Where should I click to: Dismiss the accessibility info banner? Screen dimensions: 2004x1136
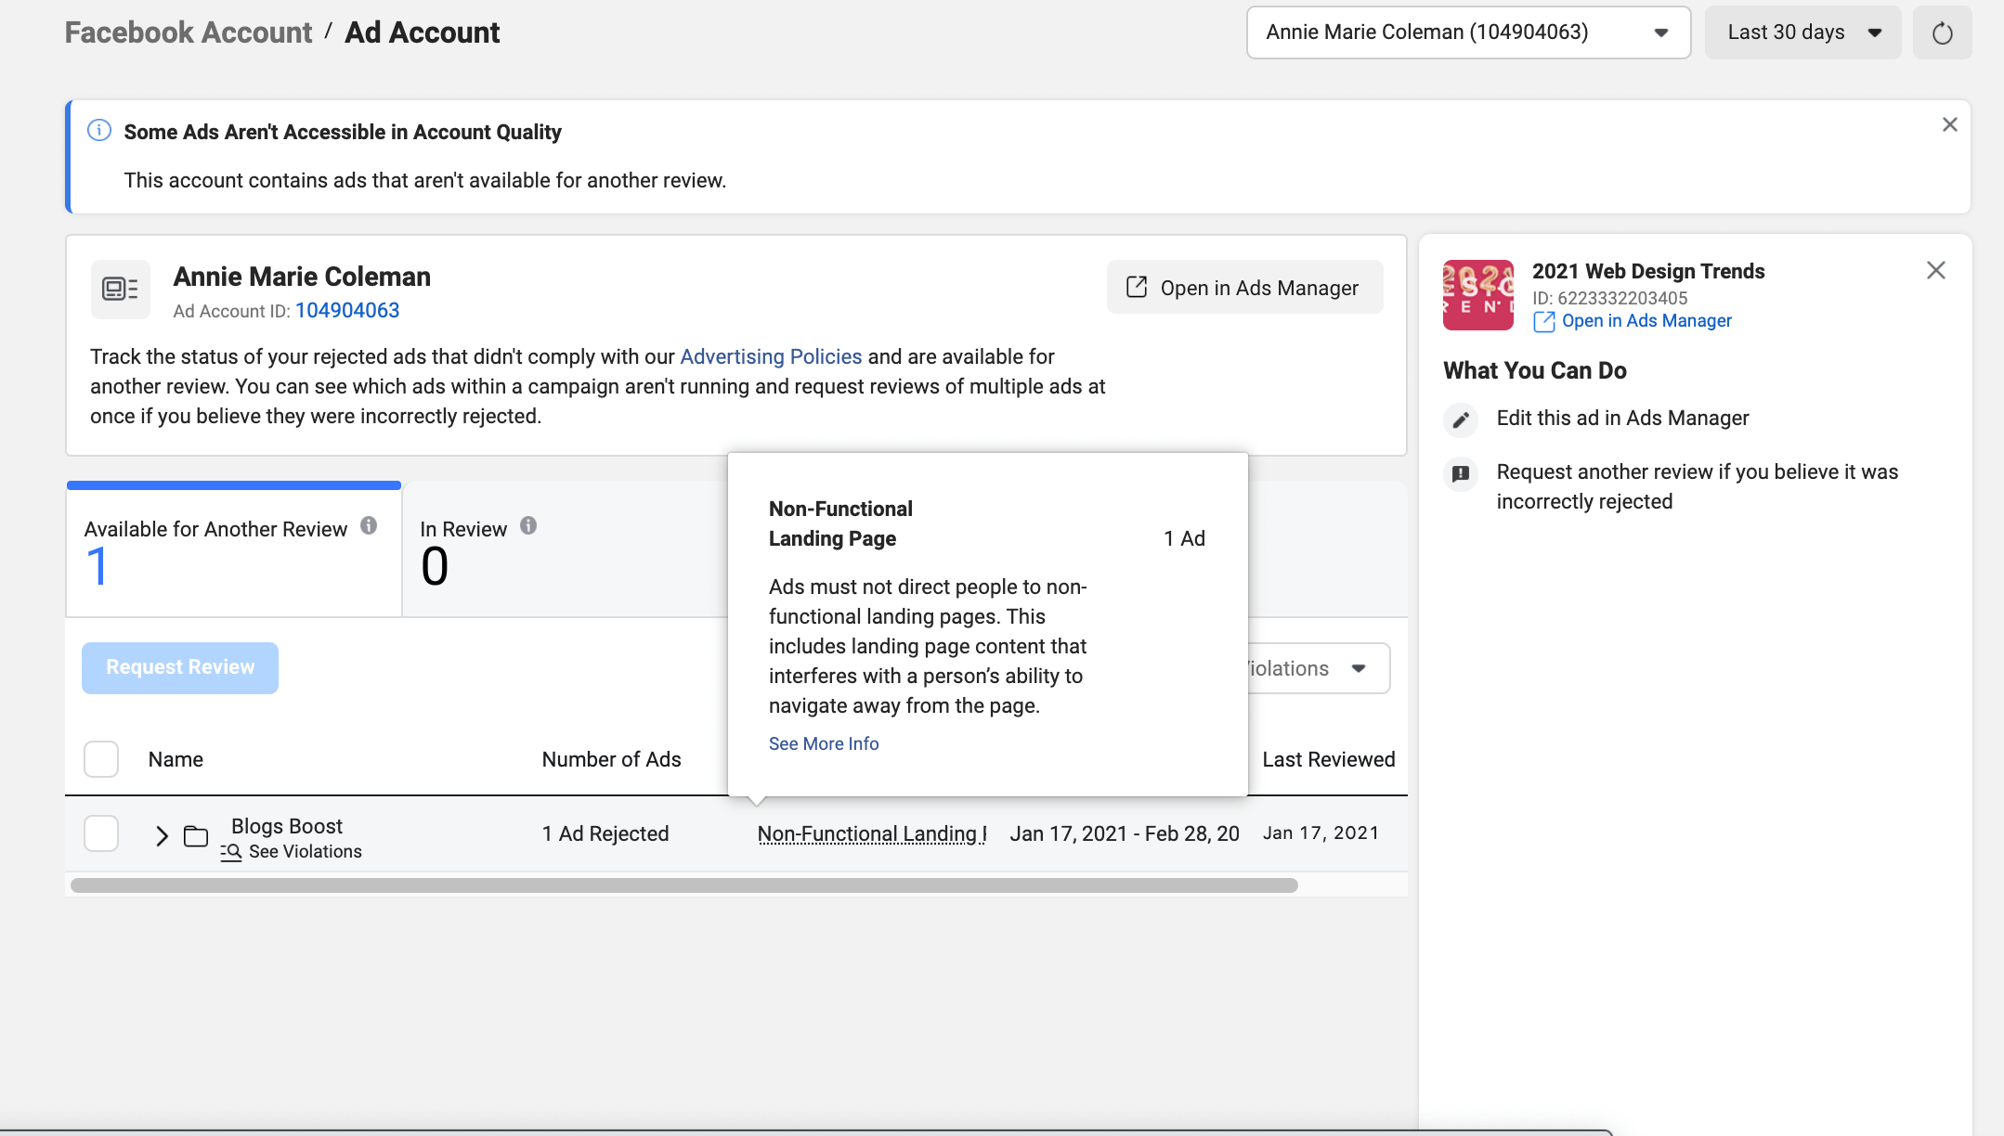[x=1949, y=125]
